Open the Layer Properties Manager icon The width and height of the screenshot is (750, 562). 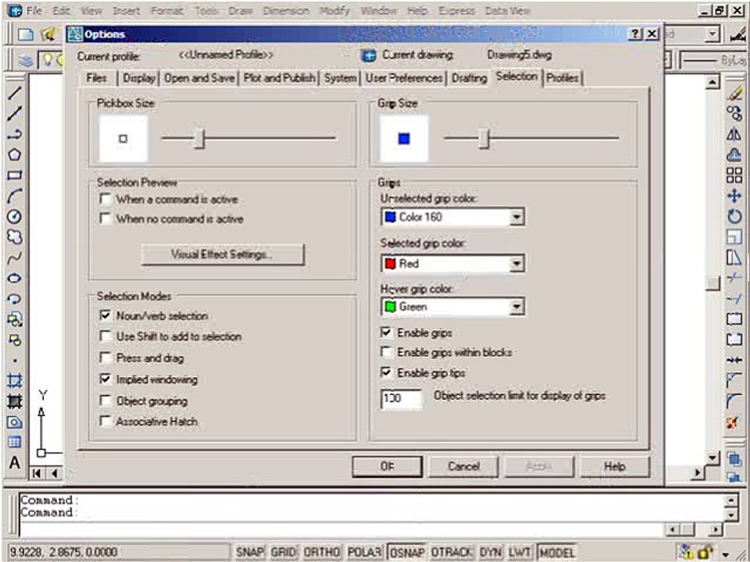click(26, 60)
